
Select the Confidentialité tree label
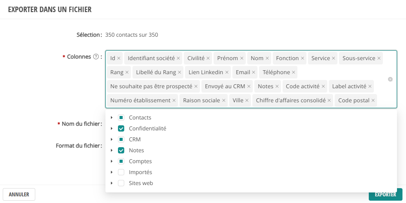(x=148, y=128)
